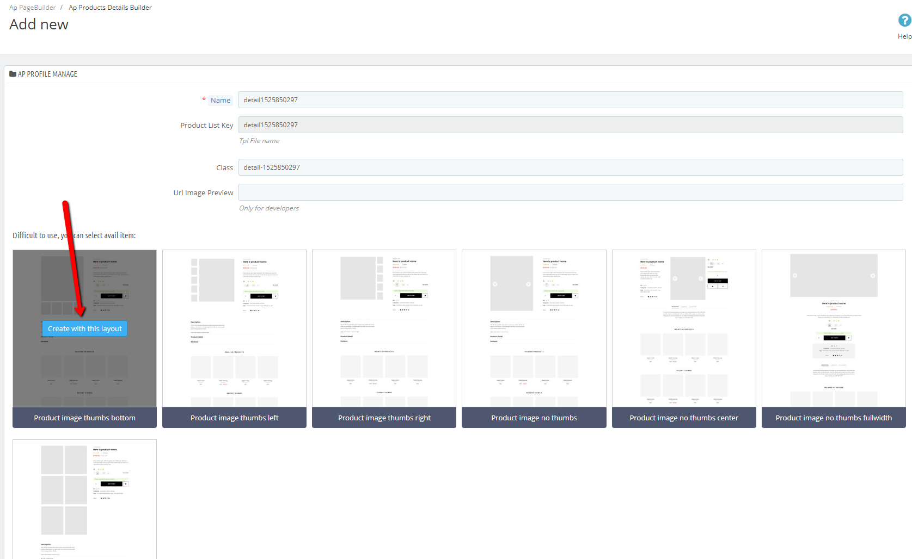Click the Product List Key field
Screen dimensions: 912x559
(x=571, y=125)
